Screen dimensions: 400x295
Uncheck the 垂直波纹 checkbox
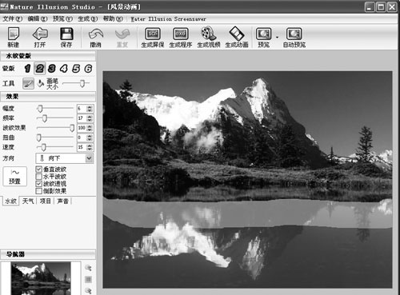pyautogui.click(x=39, y=169)
